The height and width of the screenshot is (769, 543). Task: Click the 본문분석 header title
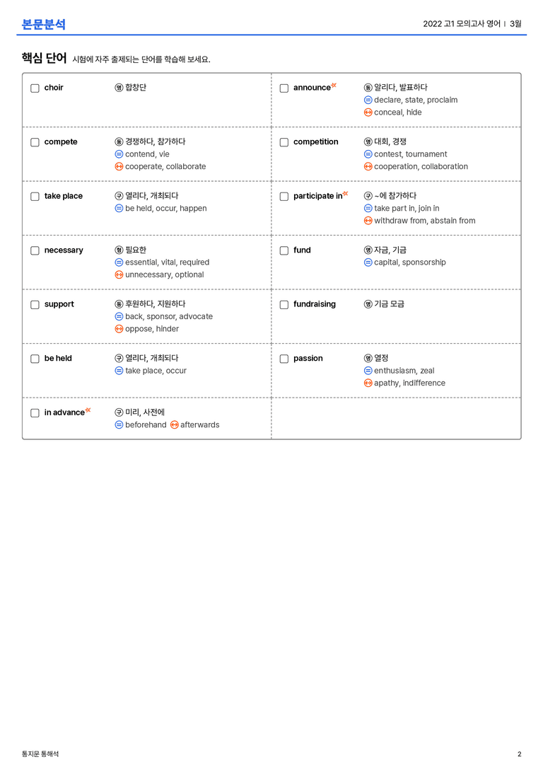pyautogui.click(x=44, y=24)
